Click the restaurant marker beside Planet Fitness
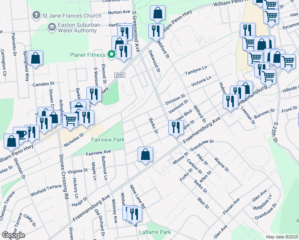 click(x=124, y=53)
